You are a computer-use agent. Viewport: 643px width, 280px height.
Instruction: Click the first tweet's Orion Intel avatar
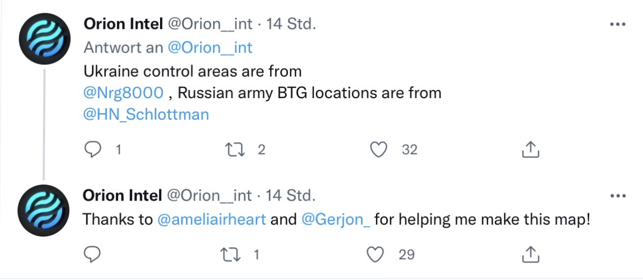tap(45, 39)
